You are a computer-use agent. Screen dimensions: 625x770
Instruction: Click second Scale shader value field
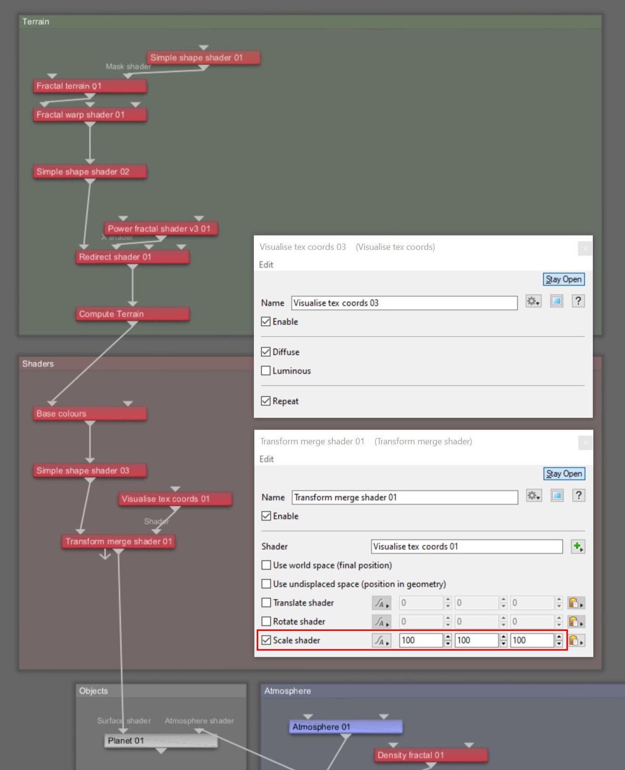[x=476, y=641]
